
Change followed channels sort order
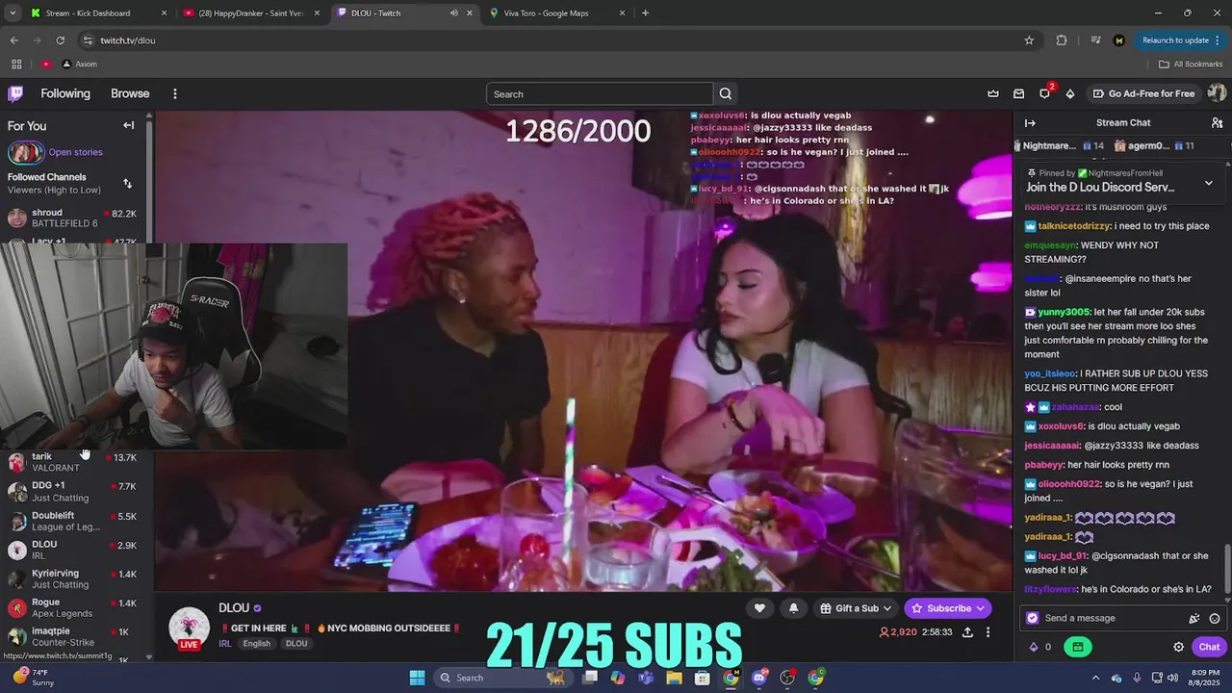click(127, 183)
